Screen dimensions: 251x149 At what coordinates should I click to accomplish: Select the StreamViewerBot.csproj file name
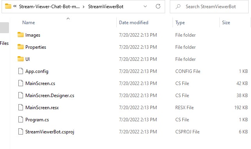pyautogui.click(x=50, y=132)
